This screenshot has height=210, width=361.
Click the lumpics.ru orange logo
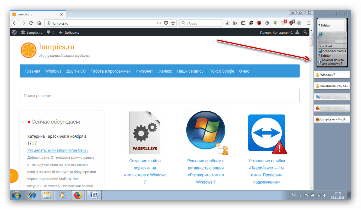coord(29,50)
